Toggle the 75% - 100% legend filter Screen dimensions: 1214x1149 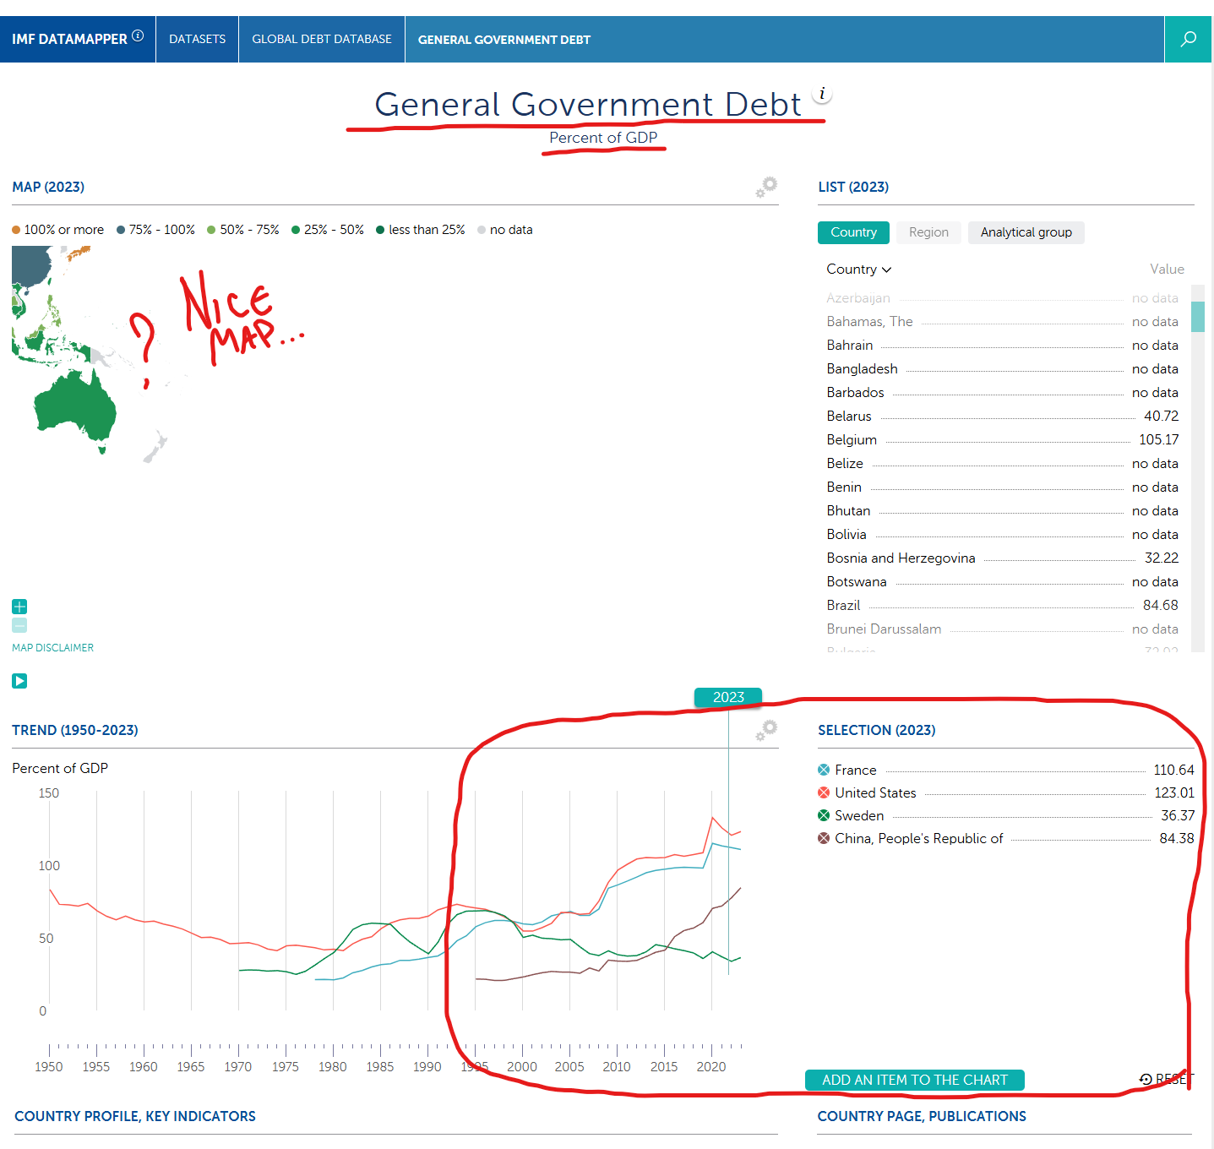(156, 230)
